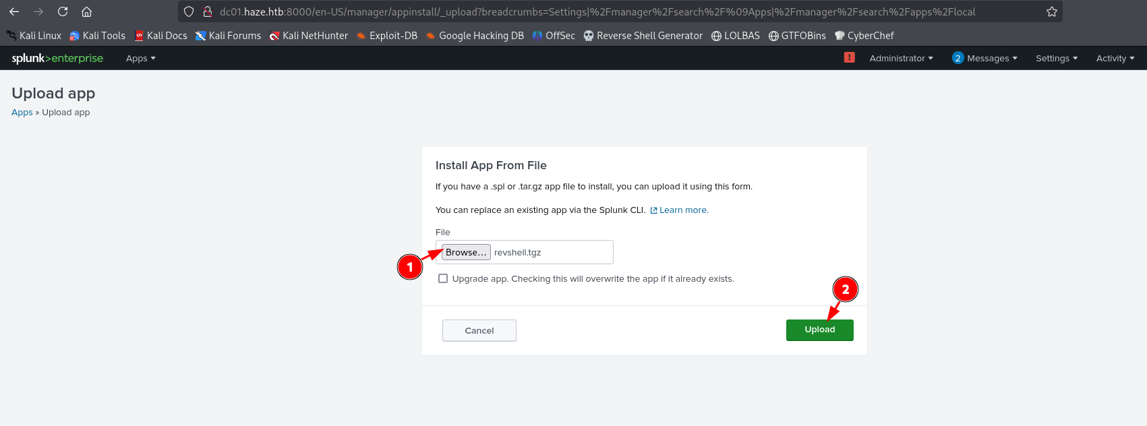The image size is (1147, 426).
Task: Bookmark this page with star icon
Action: coord(1051,11)
